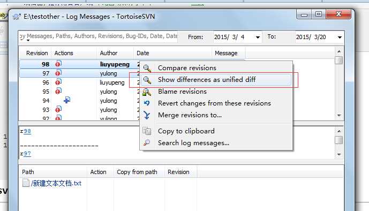The width and height of the screenshot is (369, 211).
Task: Click the log message filter search field
Action: tap(99, 36)
